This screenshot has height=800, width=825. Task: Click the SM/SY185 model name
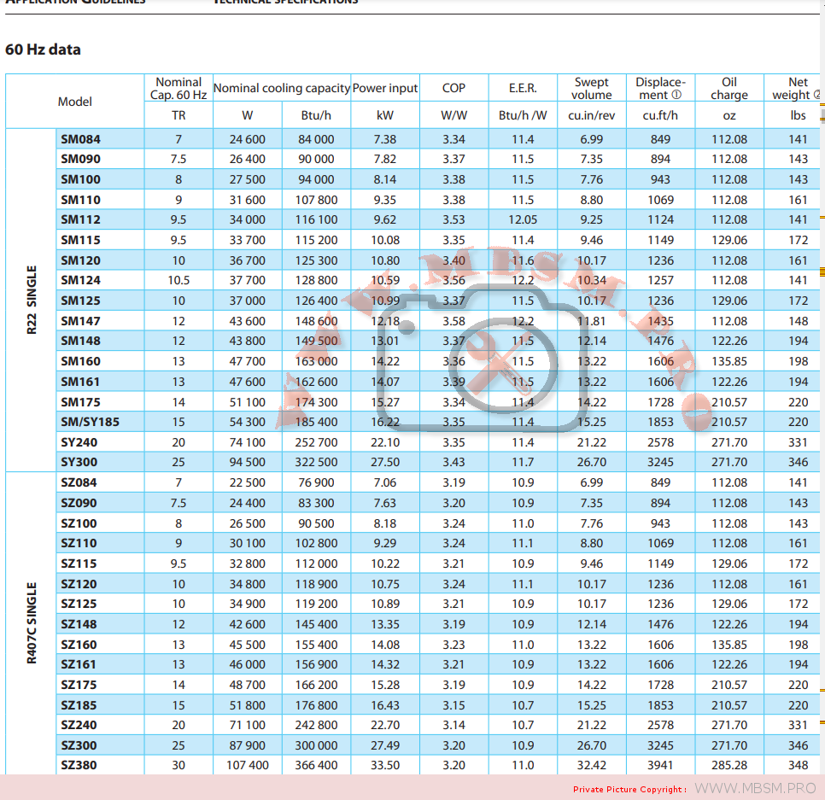tap(90, 422)
